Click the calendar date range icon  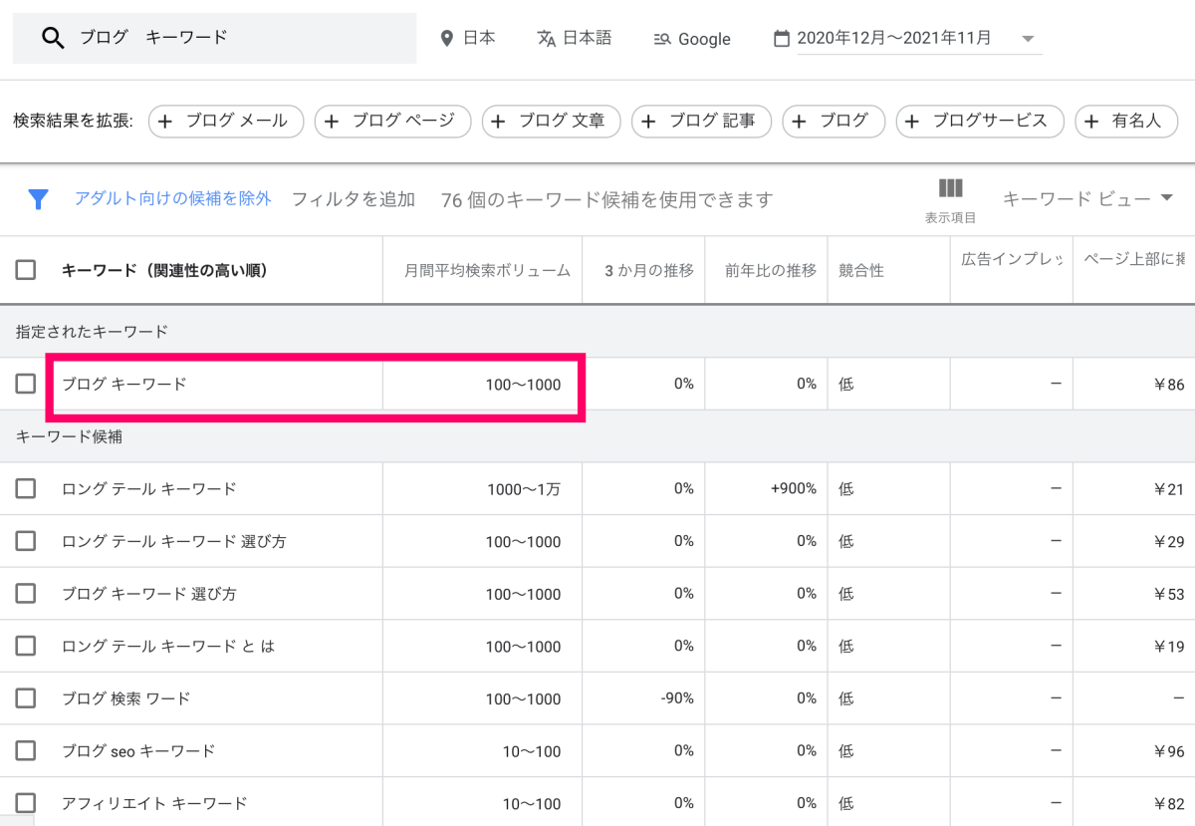782,39
